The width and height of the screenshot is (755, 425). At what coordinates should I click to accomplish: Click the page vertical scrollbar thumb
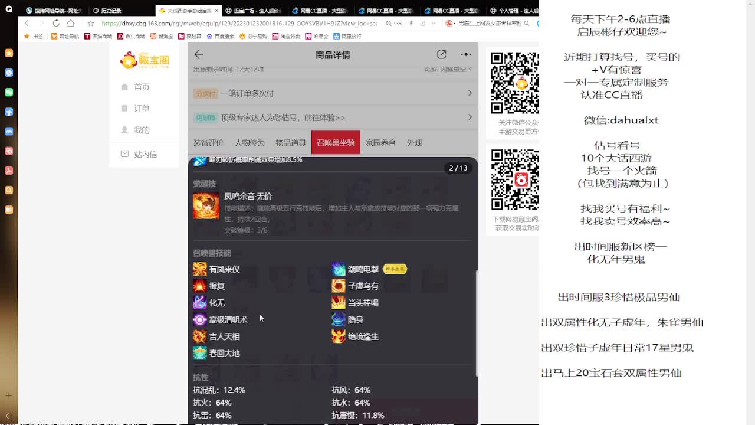(x=476, y=322)
